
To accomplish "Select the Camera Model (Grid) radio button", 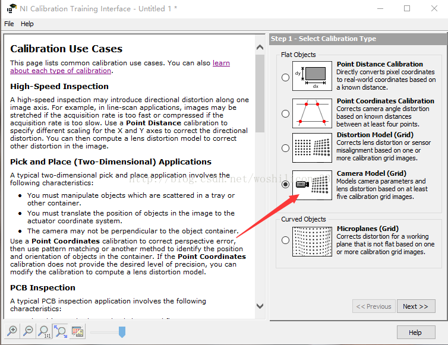I will [x=285, y=185].
